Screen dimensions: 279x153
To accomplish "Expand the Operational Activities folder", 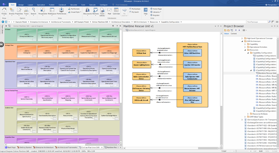I will [x=245, y=47].
